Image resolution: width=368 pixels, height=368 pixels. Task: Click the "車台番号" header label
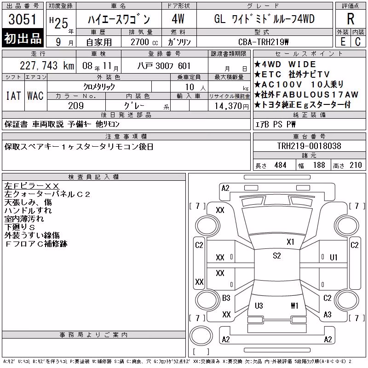coord(309,136)
